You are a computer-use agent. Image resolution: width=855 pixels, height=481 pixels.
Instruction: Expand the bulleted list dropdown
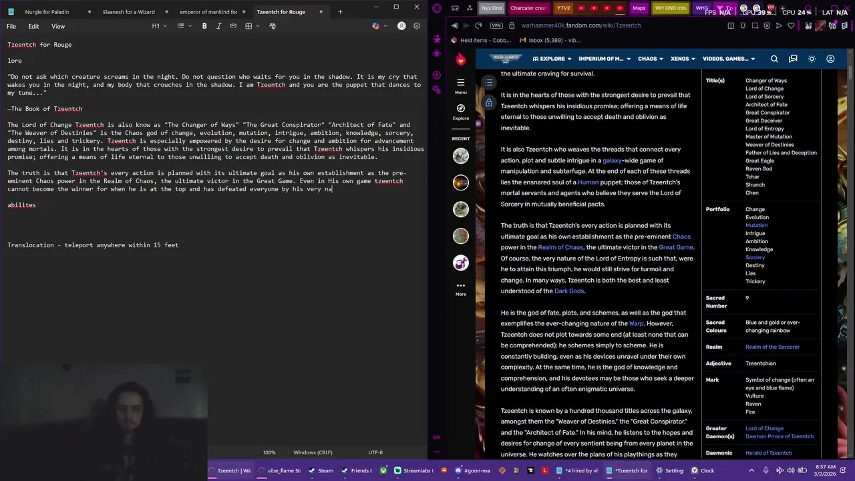tap(184, 26)
